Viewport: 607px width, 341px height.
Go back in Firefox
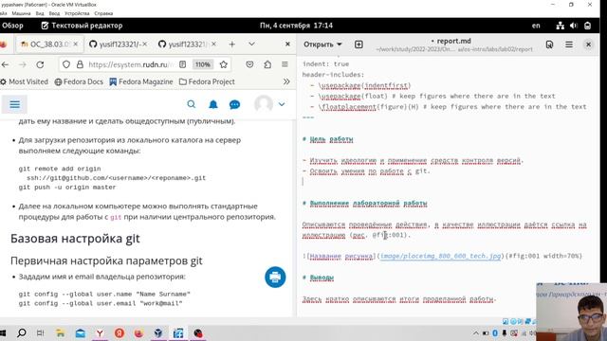pos(5,64)
